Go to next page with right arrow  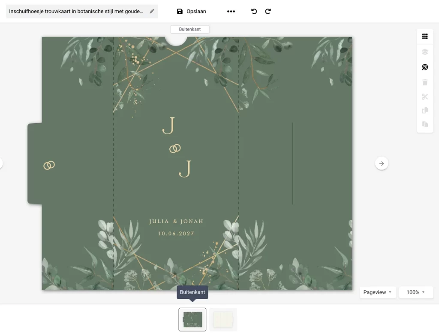tap(382, 164)
